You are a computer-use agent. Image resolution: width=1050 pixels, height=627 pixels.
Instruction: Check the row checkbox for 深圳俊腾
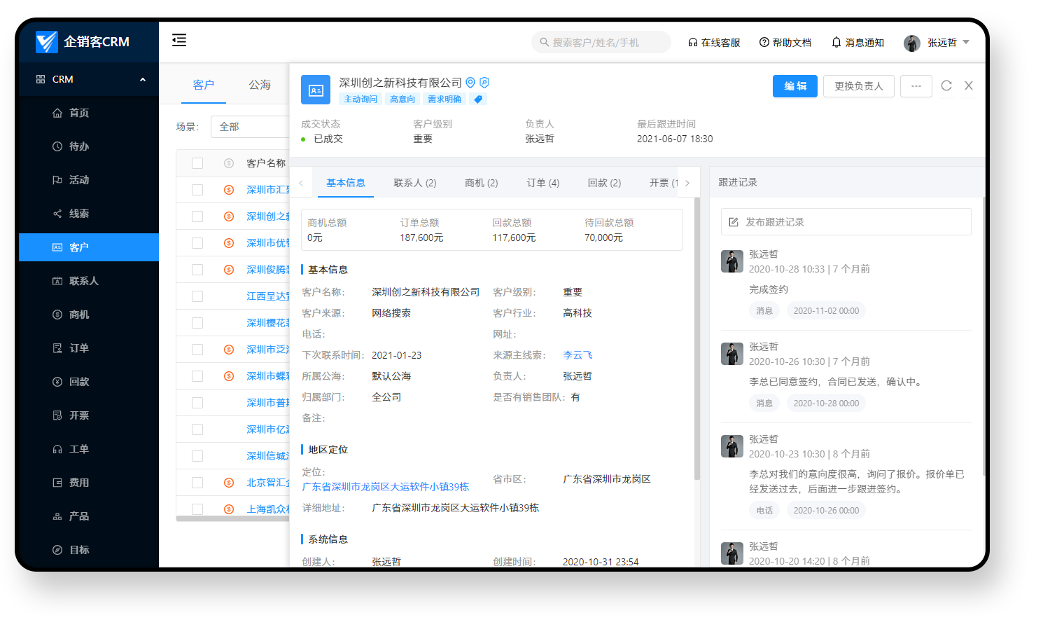(197, 270)
